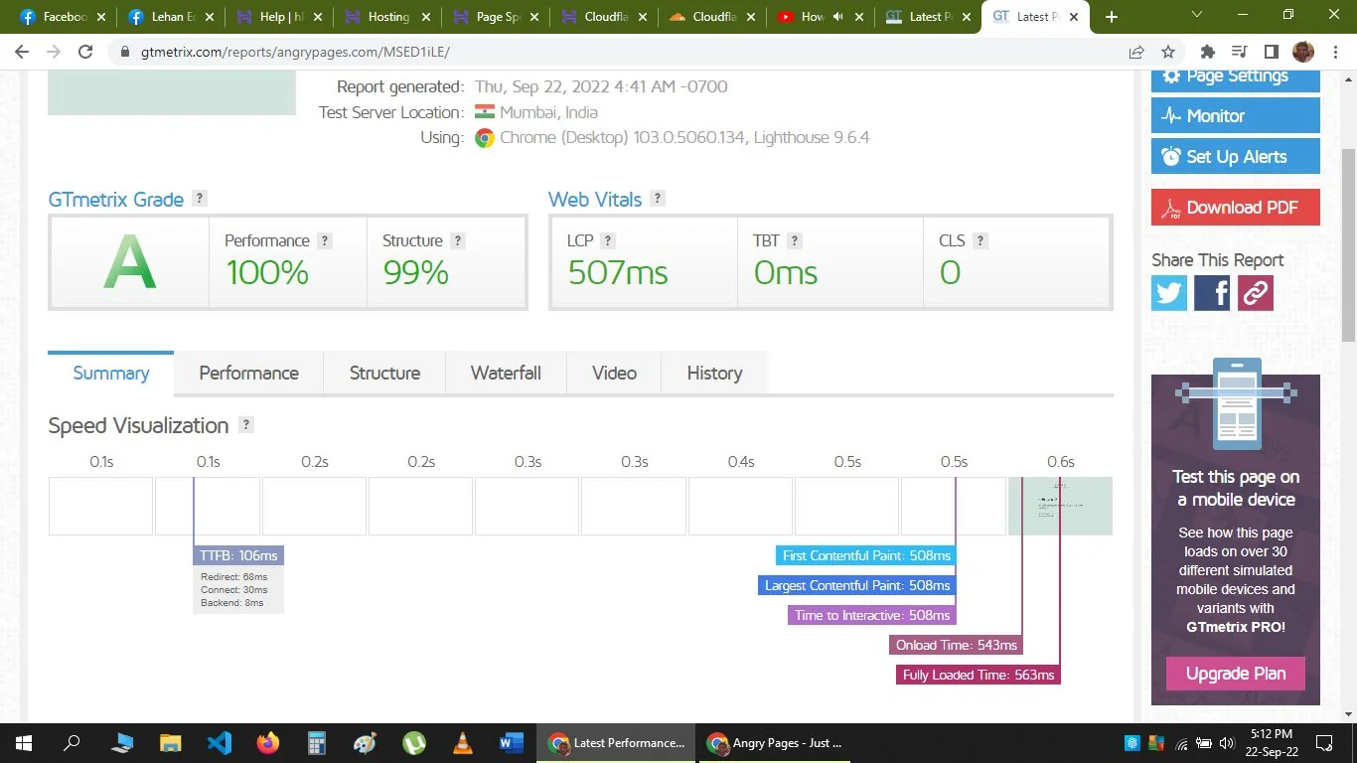Viewport: 1357px width, 763px height.
Task: Switch to Angry Pages Chrome taskbar window
Action: coord(776,742)
